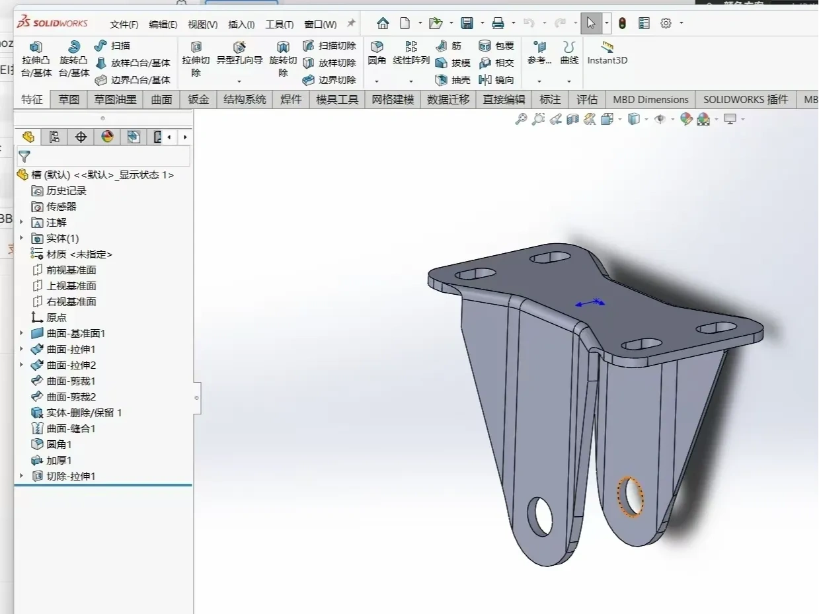Expand the 实体(1) solid bodies folder
Viewport: 819px width, 614px height.
click(x=21, y=238)
